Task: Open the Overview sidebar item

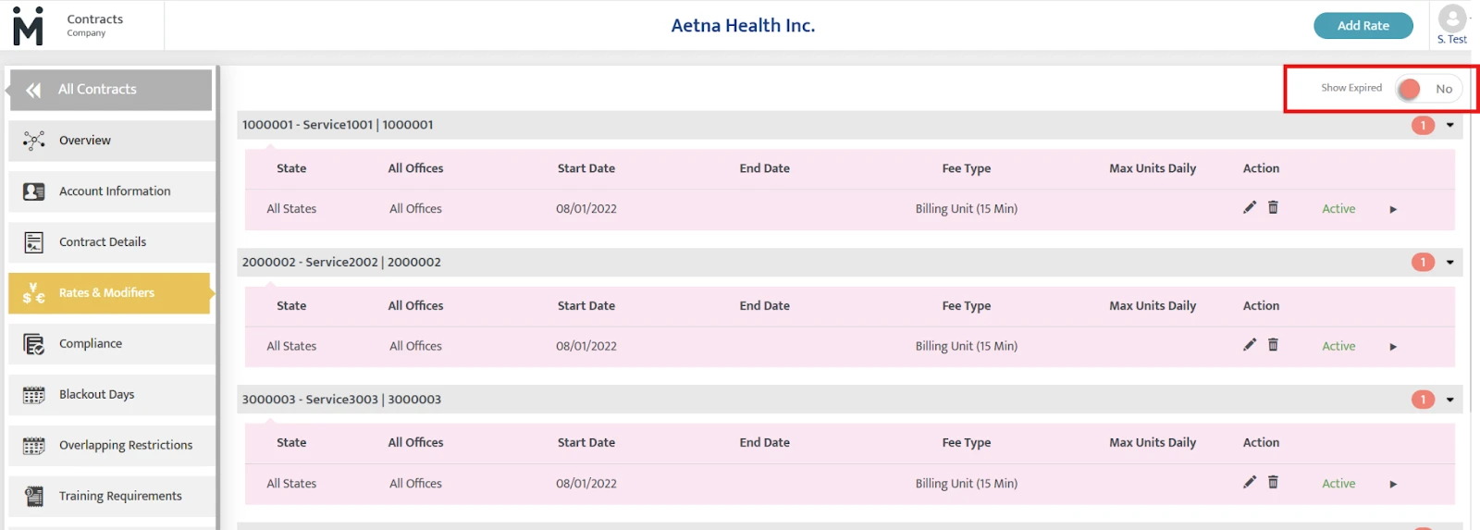Action: coord(85,141)
